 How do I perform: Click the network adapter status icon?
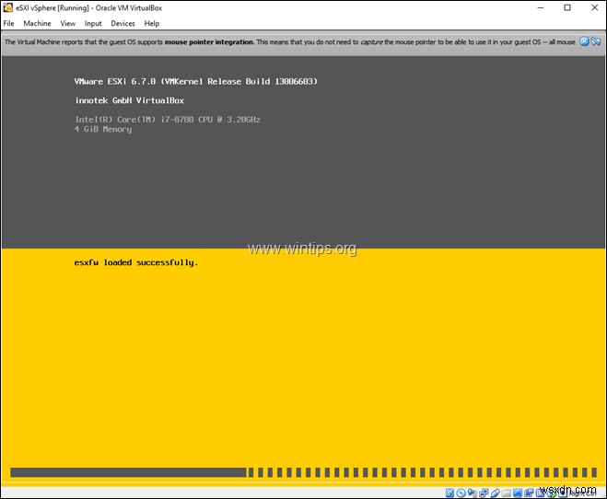point(484,493)
